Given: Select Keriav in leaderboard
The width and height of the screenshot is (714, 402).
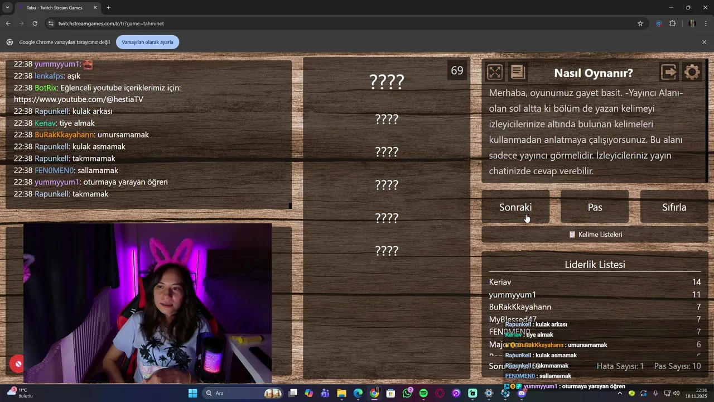Looking at the screenshot, I should pos(595,282).
